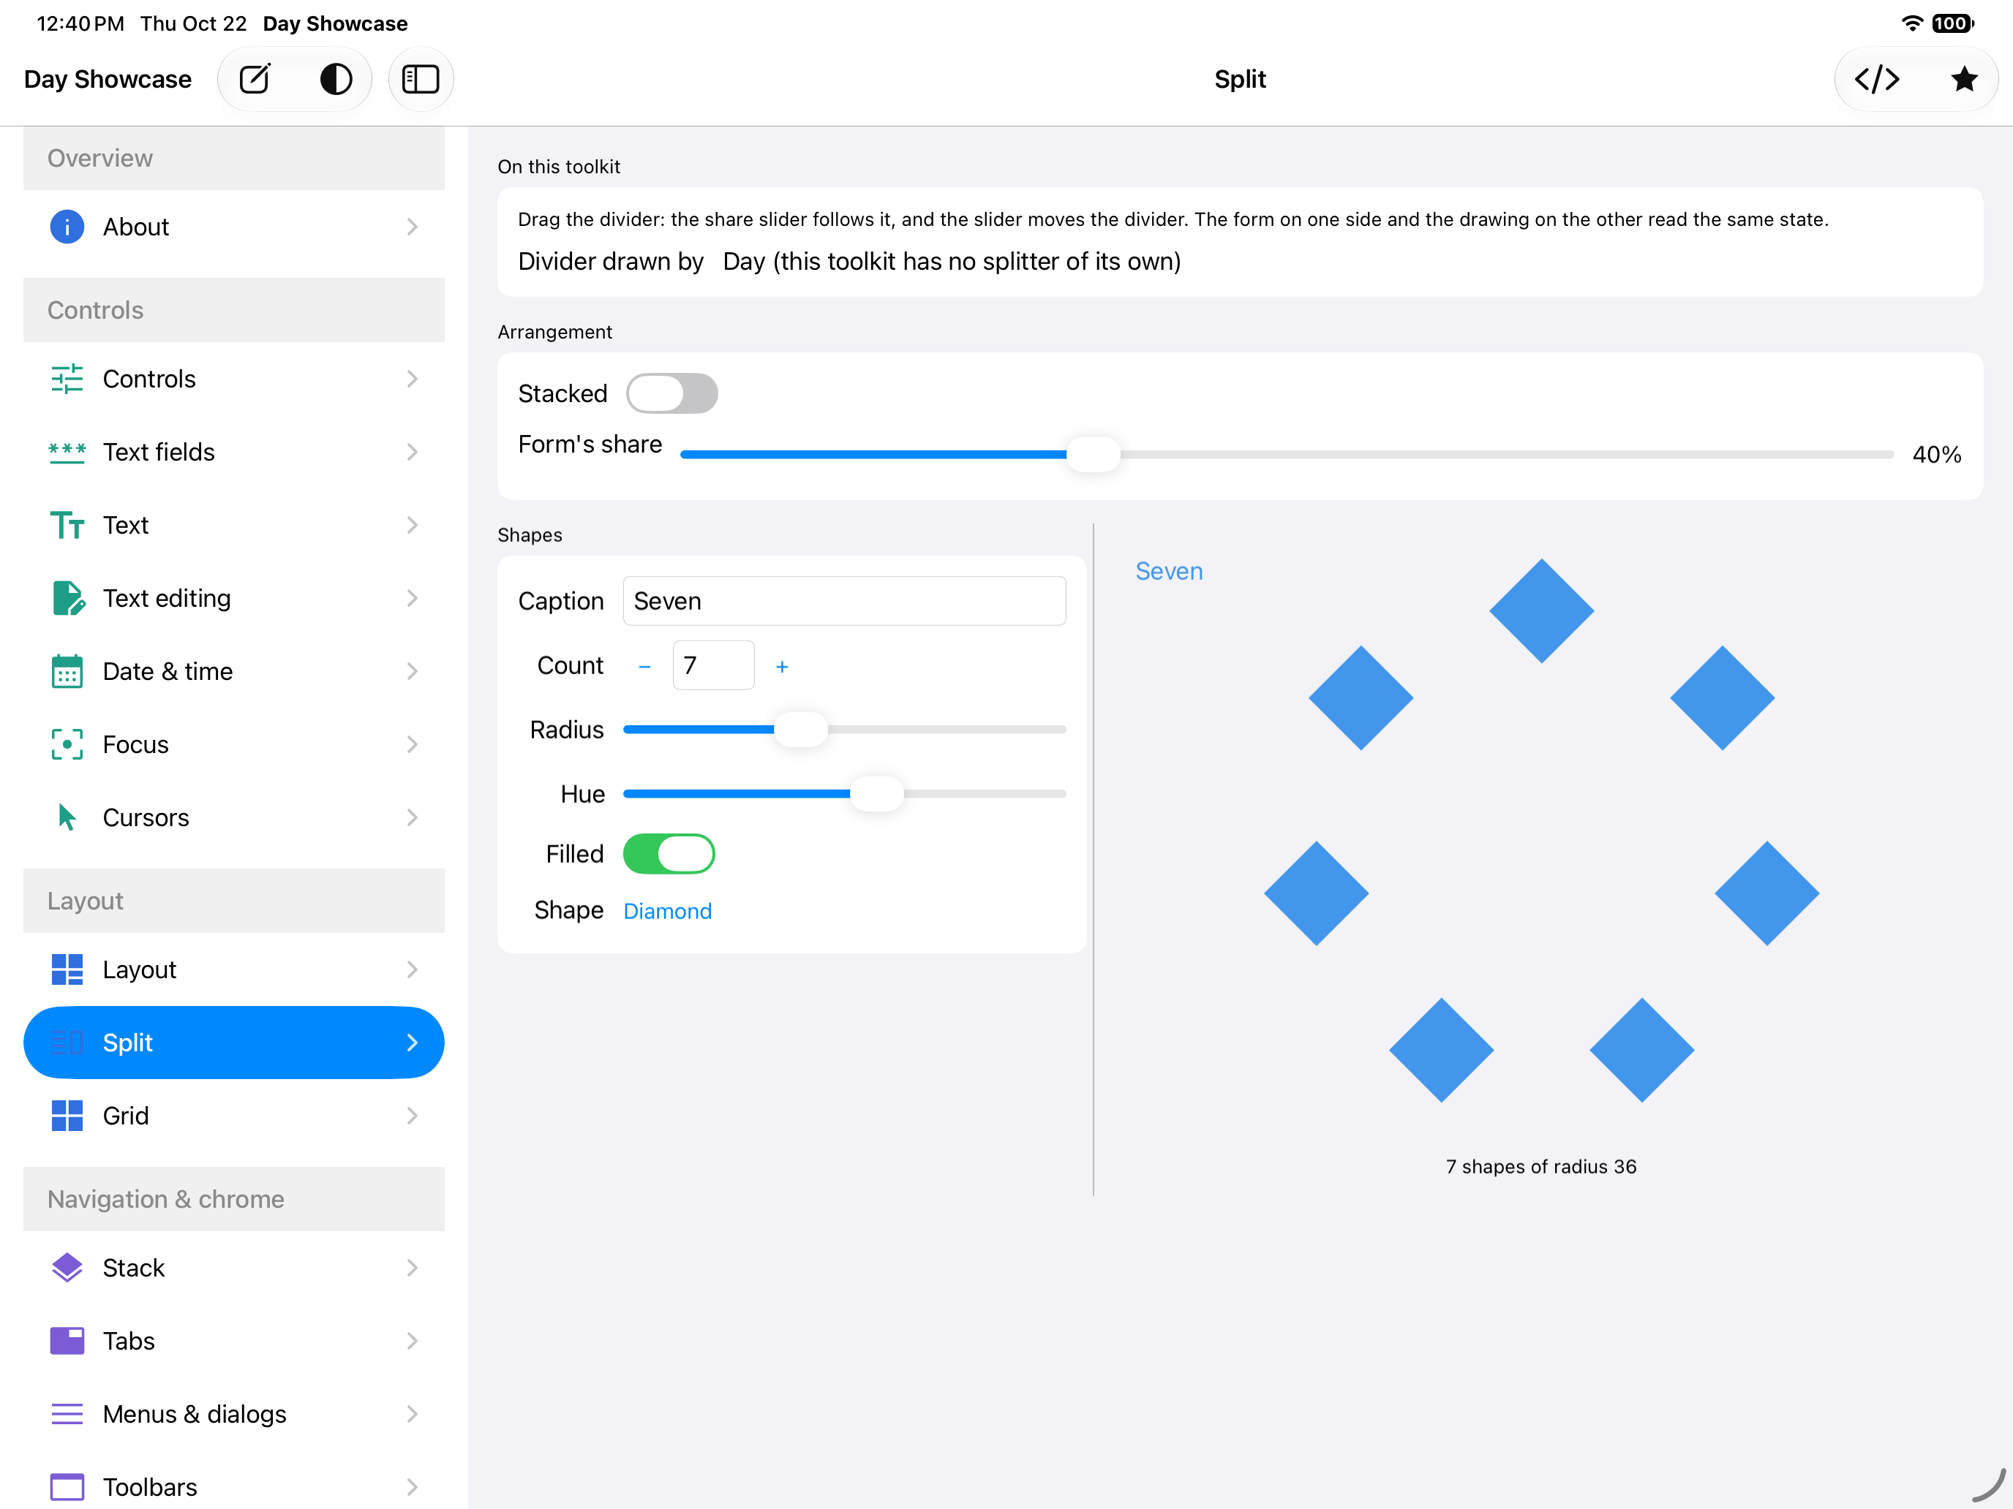Click the topmost blue diamond shape
Image resolution: width=2013 pixels, height=1509 pixels.
pyautogui.click(x=1542, y=610)
